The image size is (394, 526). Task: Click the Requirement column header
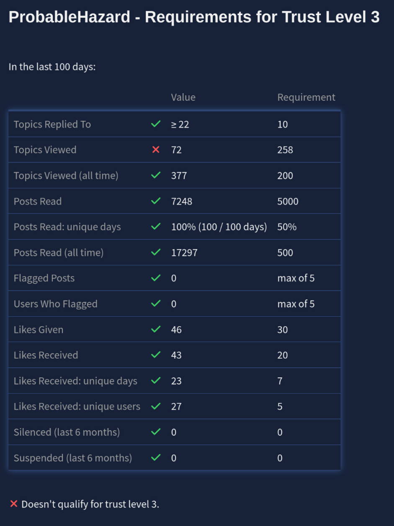(306, 97)
